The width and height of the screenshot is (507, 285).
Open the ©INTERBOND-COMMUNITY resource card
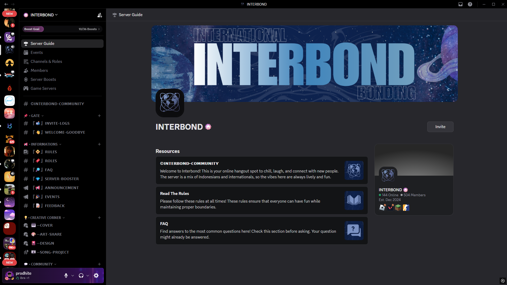point(262,170)
